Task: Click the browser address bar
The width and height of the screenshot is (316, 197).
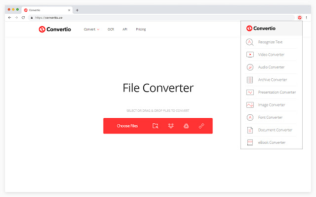Action: pyautogui.click(x=161, y=18)
